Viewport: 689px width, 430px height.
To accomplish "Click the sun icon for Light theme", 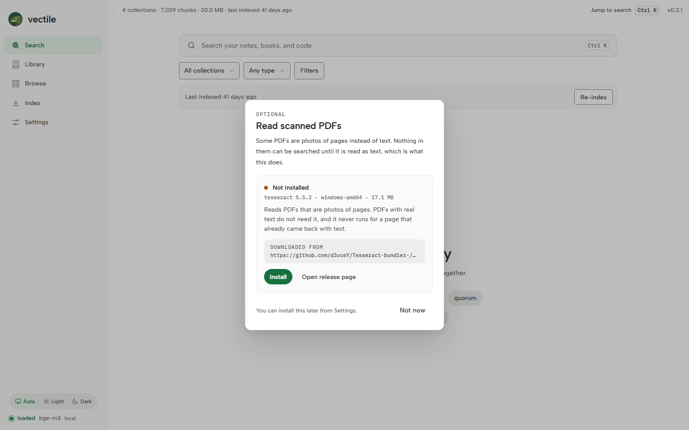I will coord(46,401).
